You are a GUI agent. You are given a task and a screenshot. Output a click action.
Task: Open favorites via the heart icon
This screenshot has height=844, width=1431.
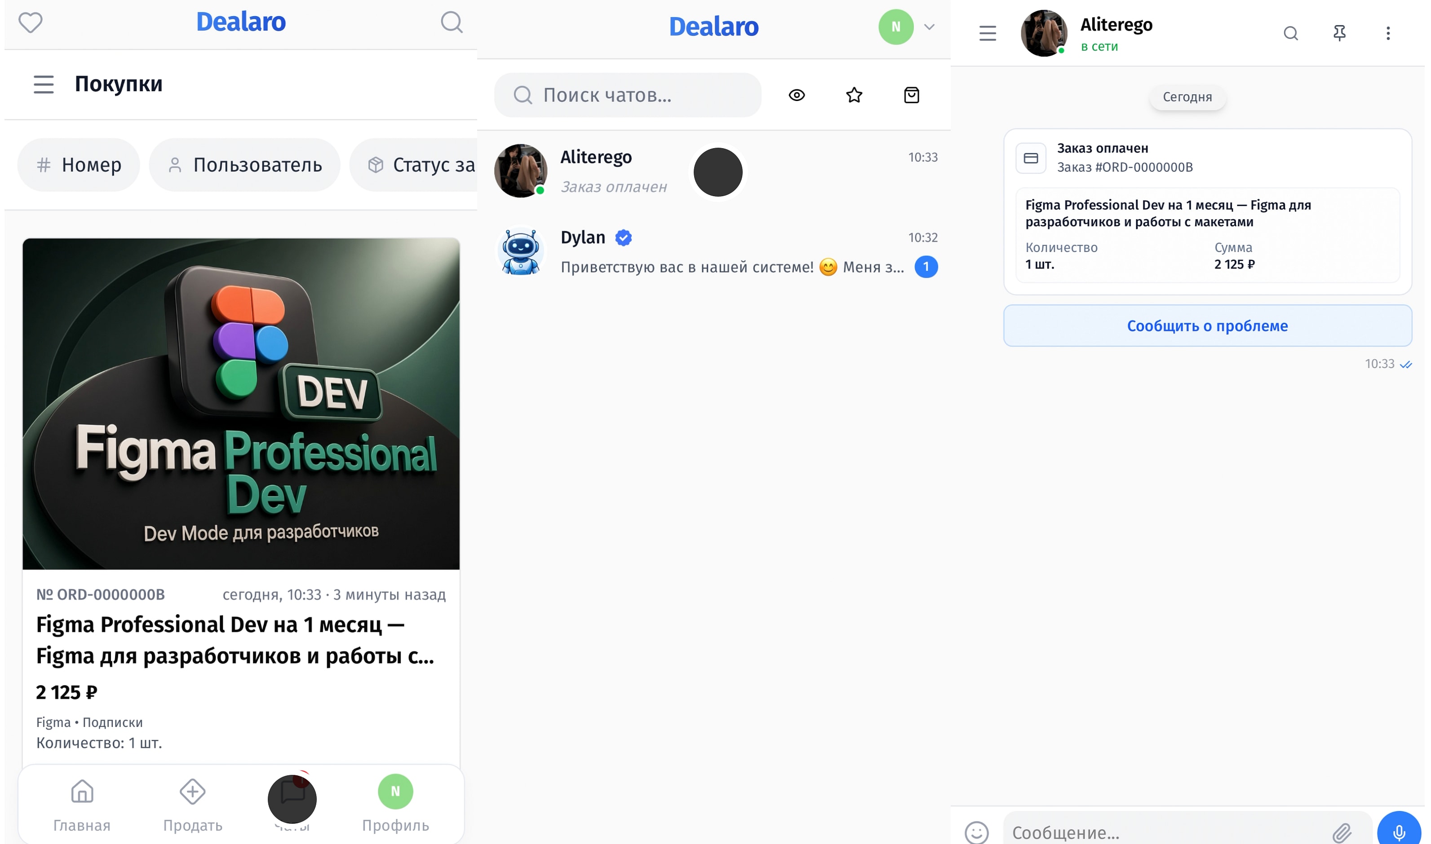30,23
